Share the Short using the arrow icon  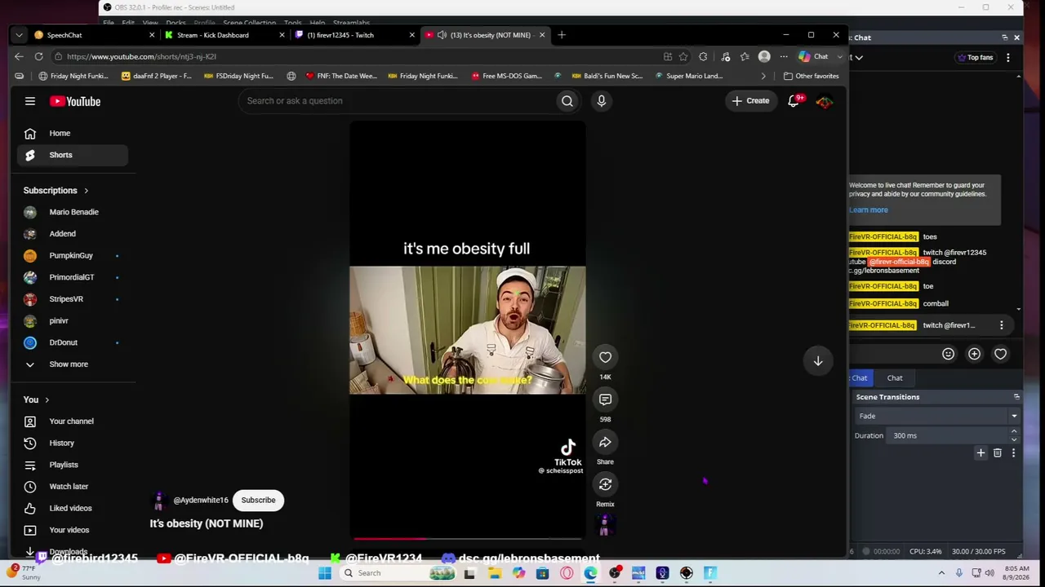tap(605, 442)
